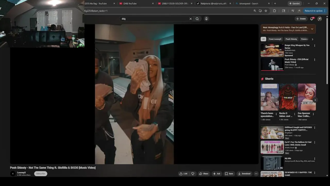Like the video (2.6K)
330x186 pixels.
pyautogui.click(x=184, y=174)
